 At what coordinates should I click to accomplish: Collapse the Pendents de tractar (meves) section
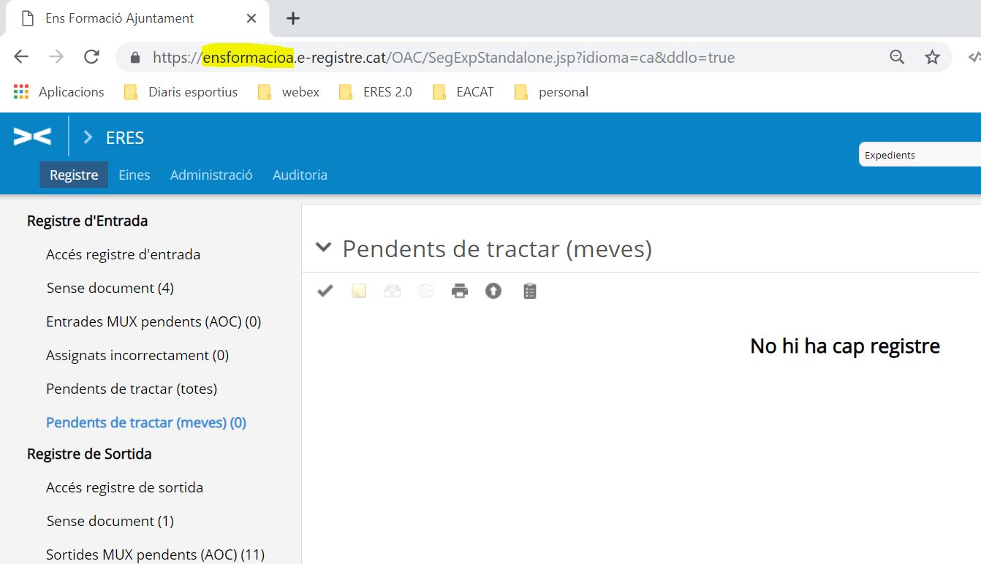pyautogui.click(x=323, y=248)
